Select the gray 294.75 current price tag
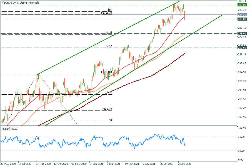The height and width of the screenshot is (167, 250). 242,14
